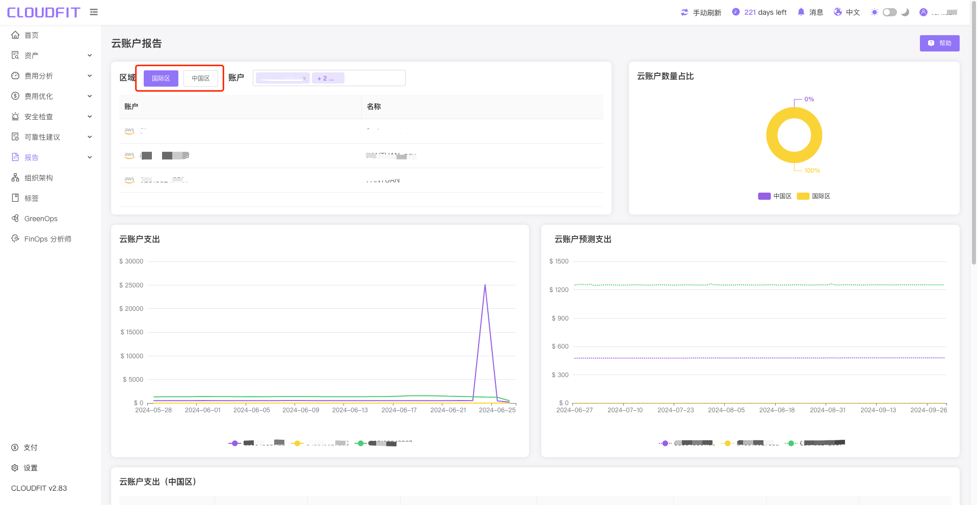Expand the 可靠性建议 submenu chevron
The image size is (977, 505).
coord(90,137)
